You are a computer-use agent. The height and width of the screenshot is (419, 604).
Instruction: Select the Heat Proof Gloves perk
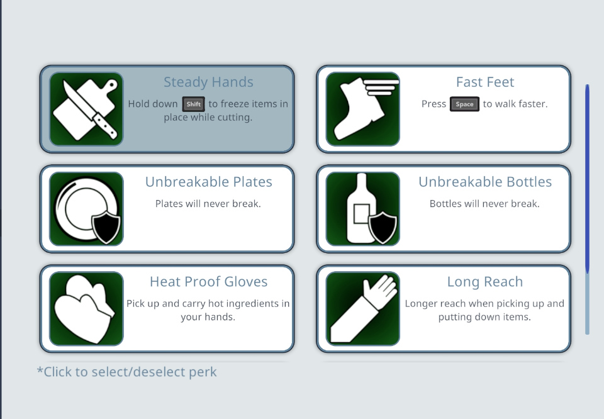click(x=167, y=308)
